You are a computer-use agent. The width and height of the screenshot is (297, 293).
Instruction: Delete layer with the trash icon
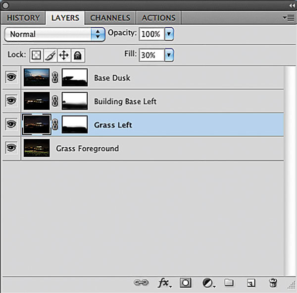pos(273,283)
